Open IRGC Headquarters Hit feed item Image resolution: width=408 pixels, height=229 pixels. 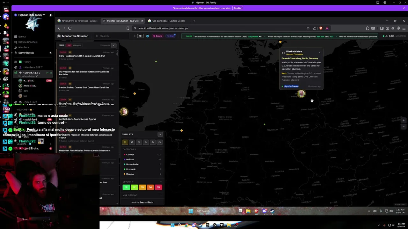click(x=86, y=56)
